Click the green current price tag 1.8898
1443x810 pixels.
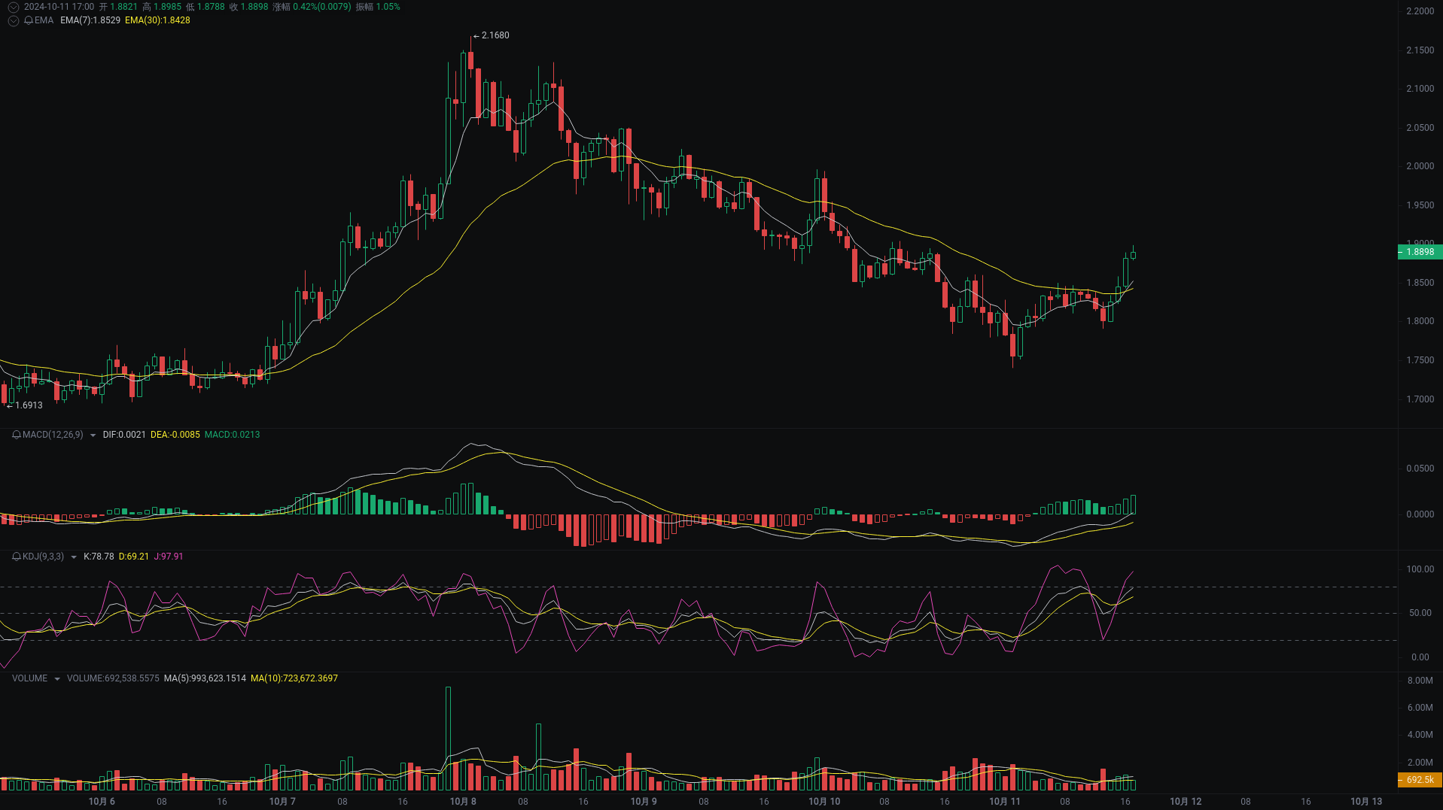1420,252
